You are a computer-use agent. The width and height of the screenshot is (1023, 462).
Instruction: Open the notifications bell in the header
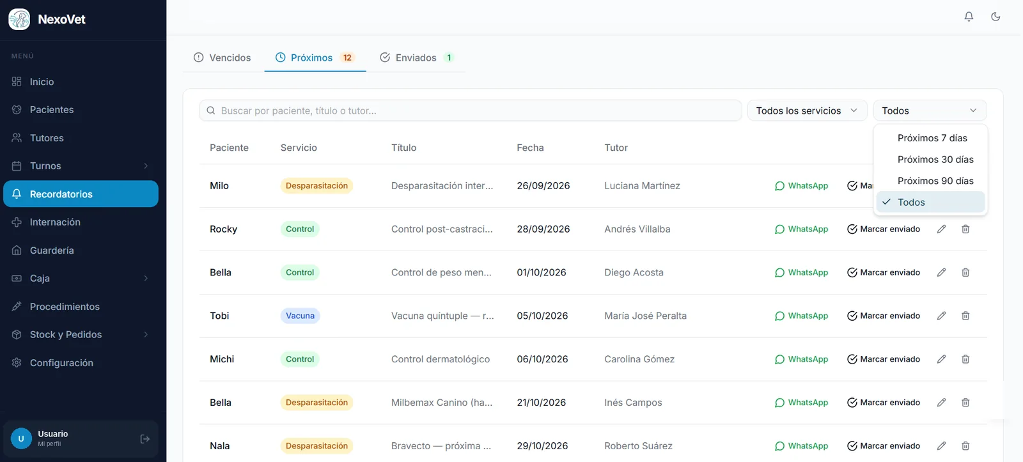969,17
